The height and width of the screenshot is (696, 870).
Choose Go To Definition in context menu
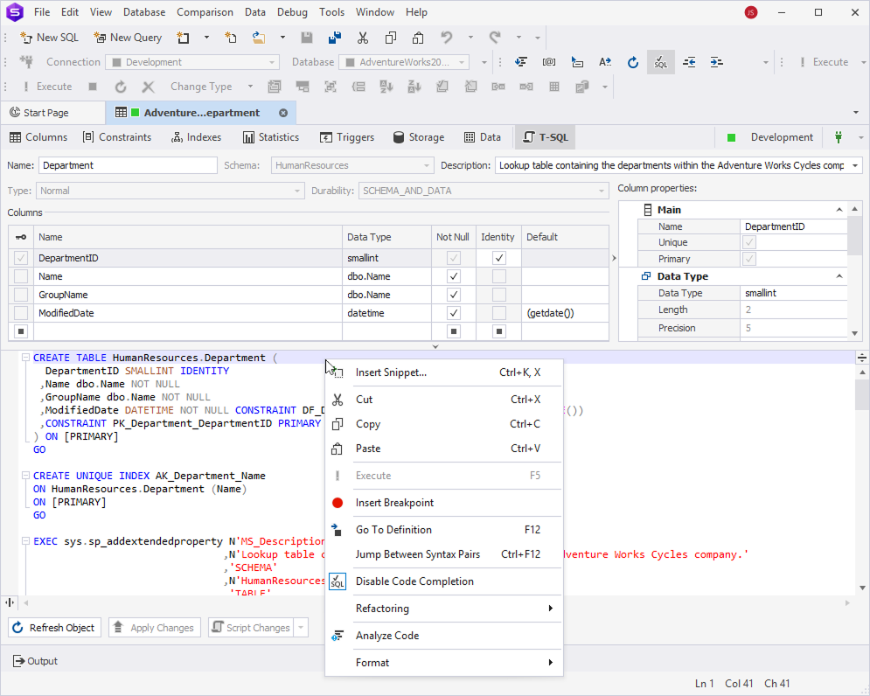444,530
